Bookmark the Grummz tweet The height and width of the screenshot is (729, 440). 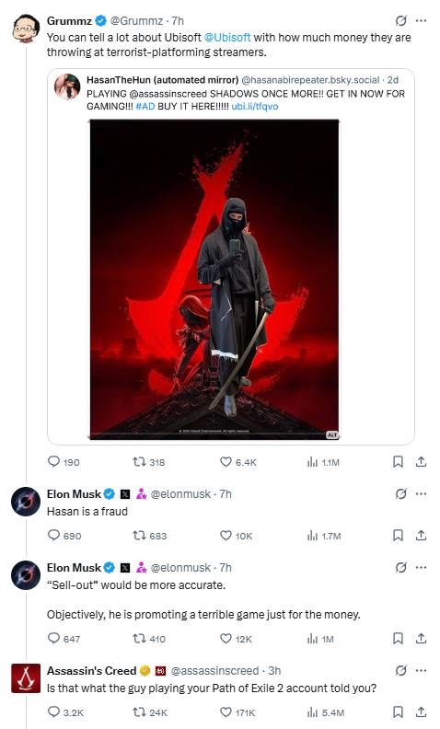point(399,462)
